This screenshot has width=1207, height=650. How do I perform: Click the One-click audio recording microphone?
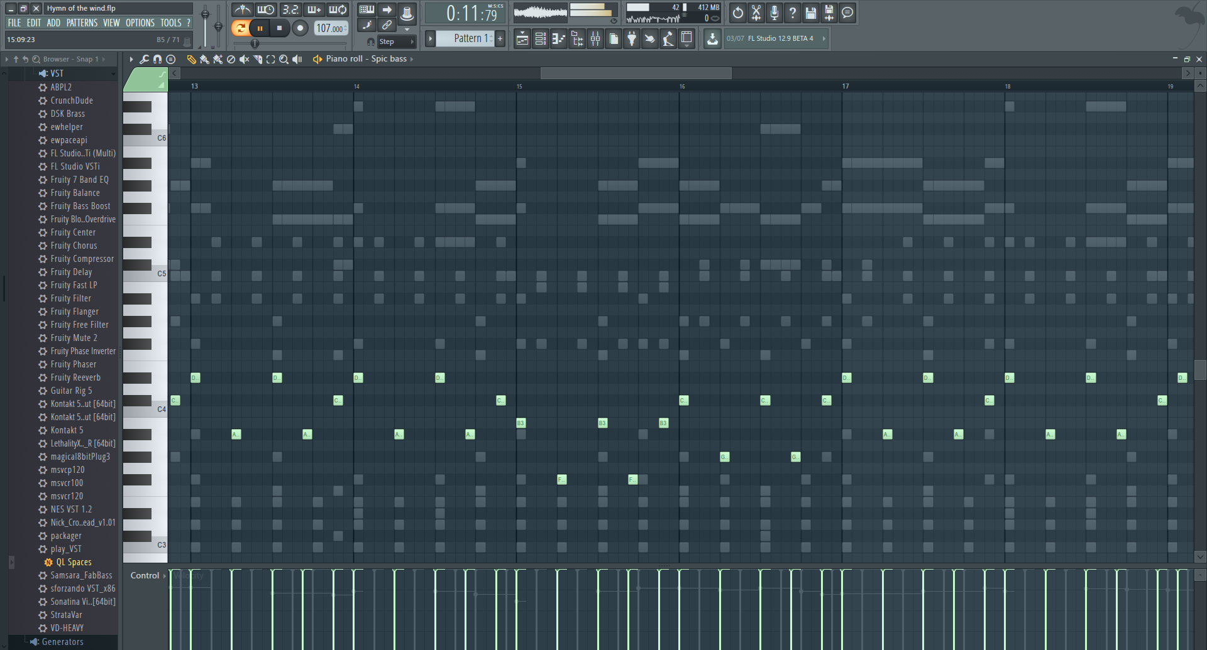pyautogui.click(x=774, y=13)
